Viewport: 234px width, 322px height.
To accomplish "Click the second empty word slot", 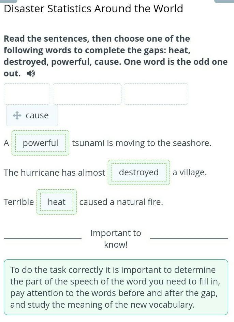I will (87, 94).
